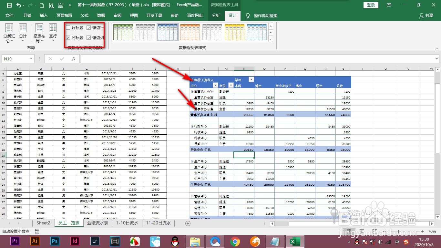This screenshot has height=248, width=441.
Task: Switch to the 公式 Formulas tab
Action: click(x=85, y=15)
